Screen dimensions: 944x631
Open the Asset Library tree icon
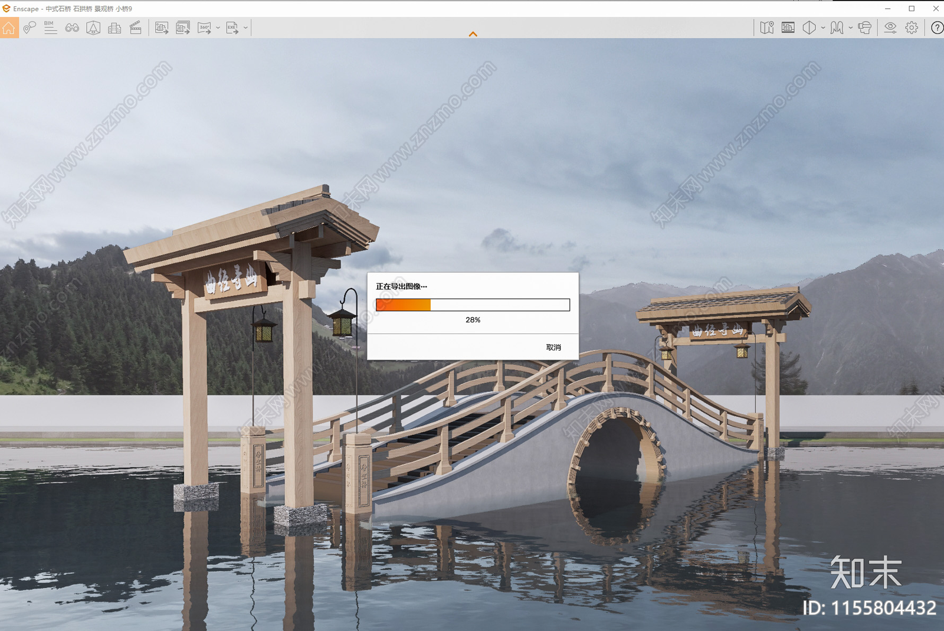point(93,28)
